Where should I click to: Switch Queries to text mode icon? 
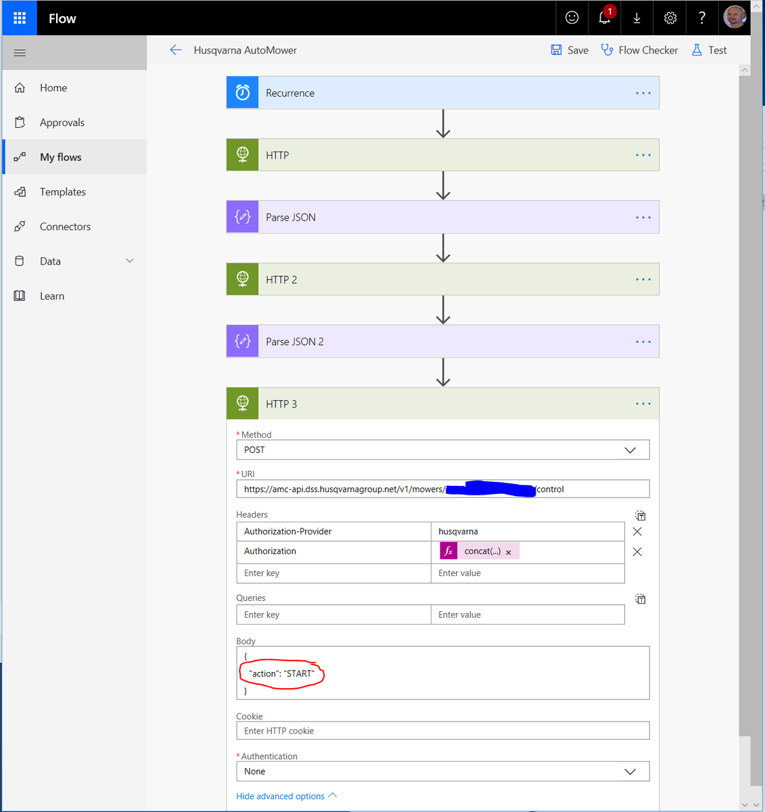pos(641,599)
